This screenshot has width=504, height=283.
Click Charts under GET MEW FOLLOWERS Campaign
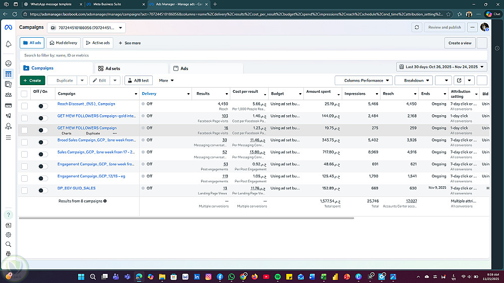tap(67, 133)
